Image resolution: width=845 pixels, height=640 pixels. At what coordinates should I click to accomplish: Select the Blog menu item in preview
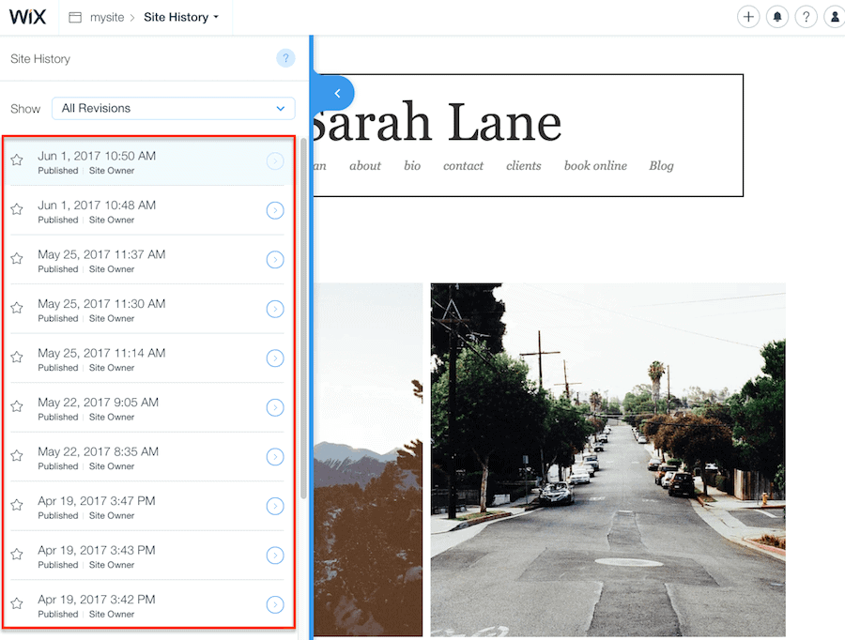click(x=661, y=166)
